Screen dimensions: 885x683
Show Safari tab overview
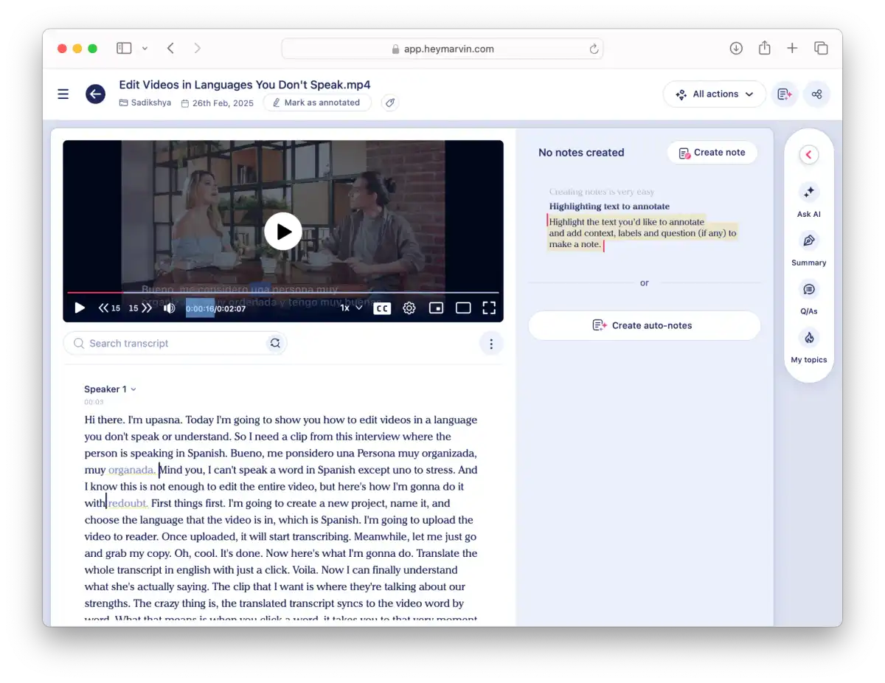(x=821, y=49)
